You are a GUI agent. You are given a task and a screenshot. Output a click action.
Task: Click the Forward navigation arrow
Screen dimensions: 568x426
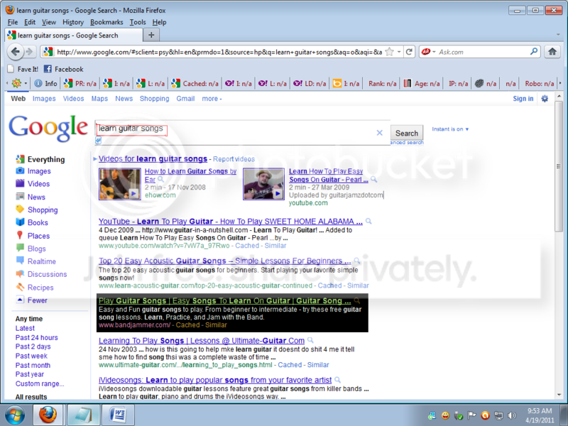tap(30, 52)
